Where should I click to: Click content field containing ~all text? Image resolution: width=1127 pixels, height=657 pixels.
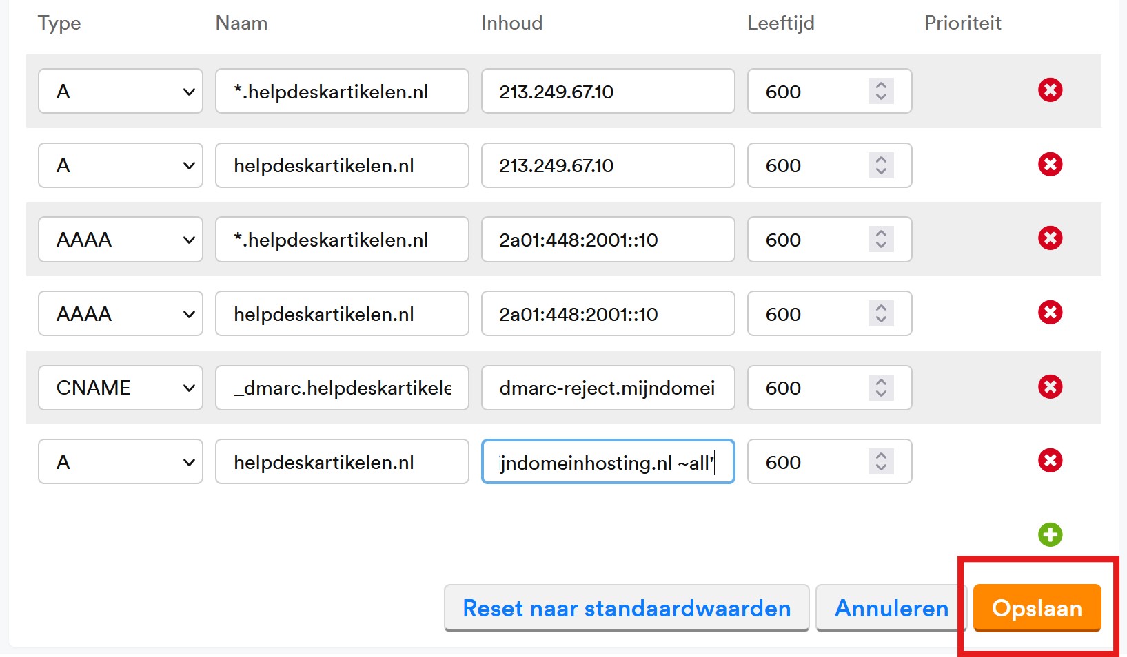click(x=607, y=462)
